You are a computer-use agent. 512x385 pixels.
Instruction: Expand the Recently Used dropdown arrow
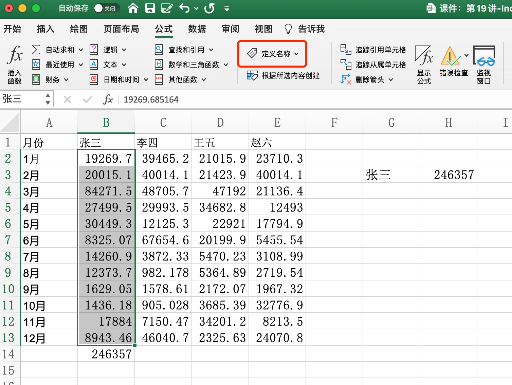(81, 65)
